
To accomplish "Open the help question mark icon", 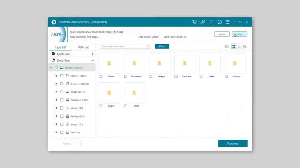I will coord(220,22).
